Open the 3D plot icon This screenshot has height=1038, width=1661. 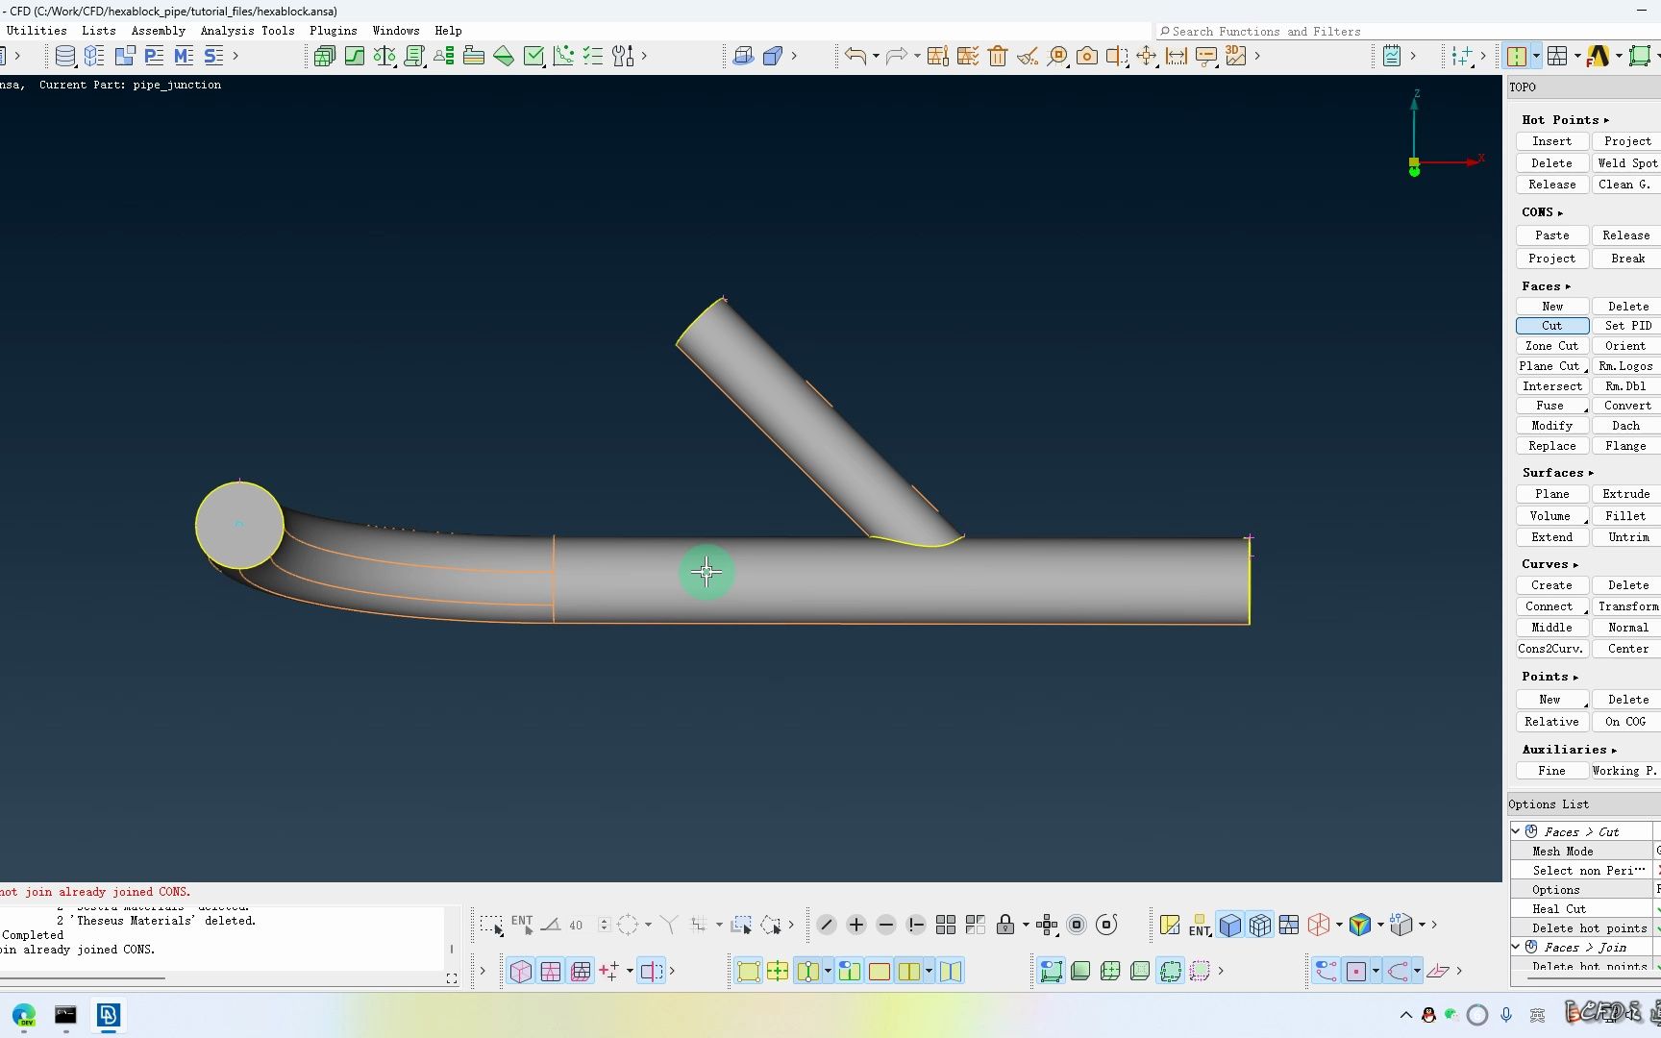point(1236,56)
